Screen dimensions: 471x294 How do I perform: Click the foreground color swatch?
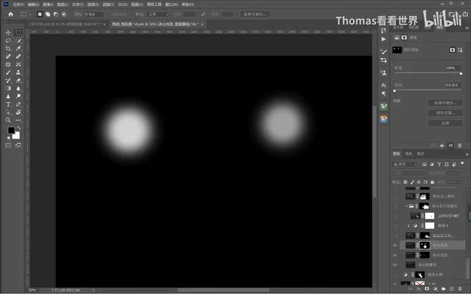[x=11, y=130]
